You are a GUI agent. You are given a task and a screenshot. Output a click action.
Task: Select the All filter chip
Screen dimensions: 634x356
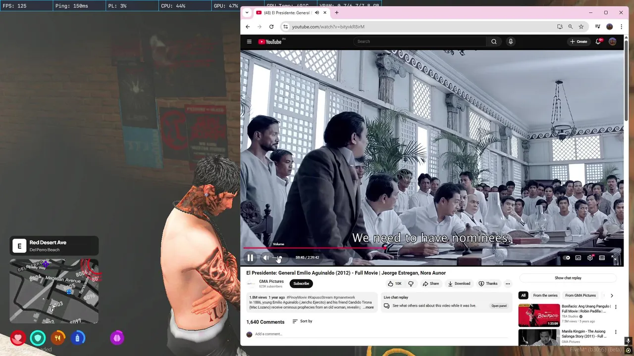pos(523,295)
